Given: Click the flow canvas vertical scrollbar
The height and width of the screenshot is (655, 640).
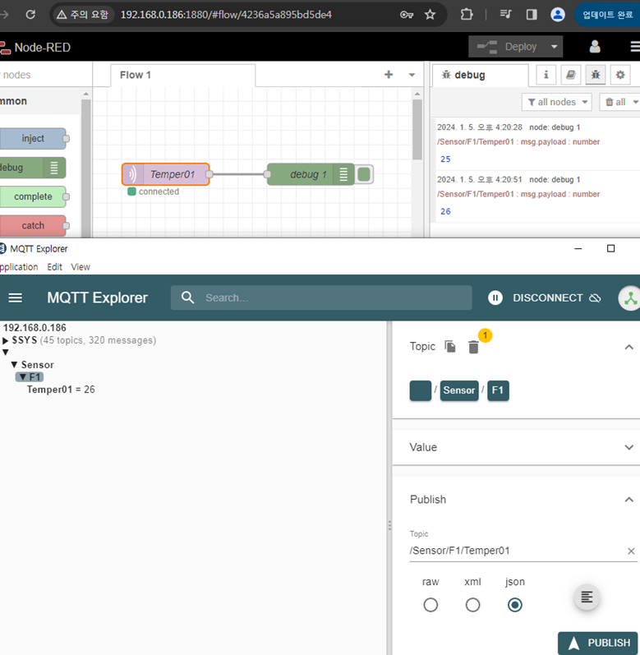Looking at the screenshot, I should [417, 130].
